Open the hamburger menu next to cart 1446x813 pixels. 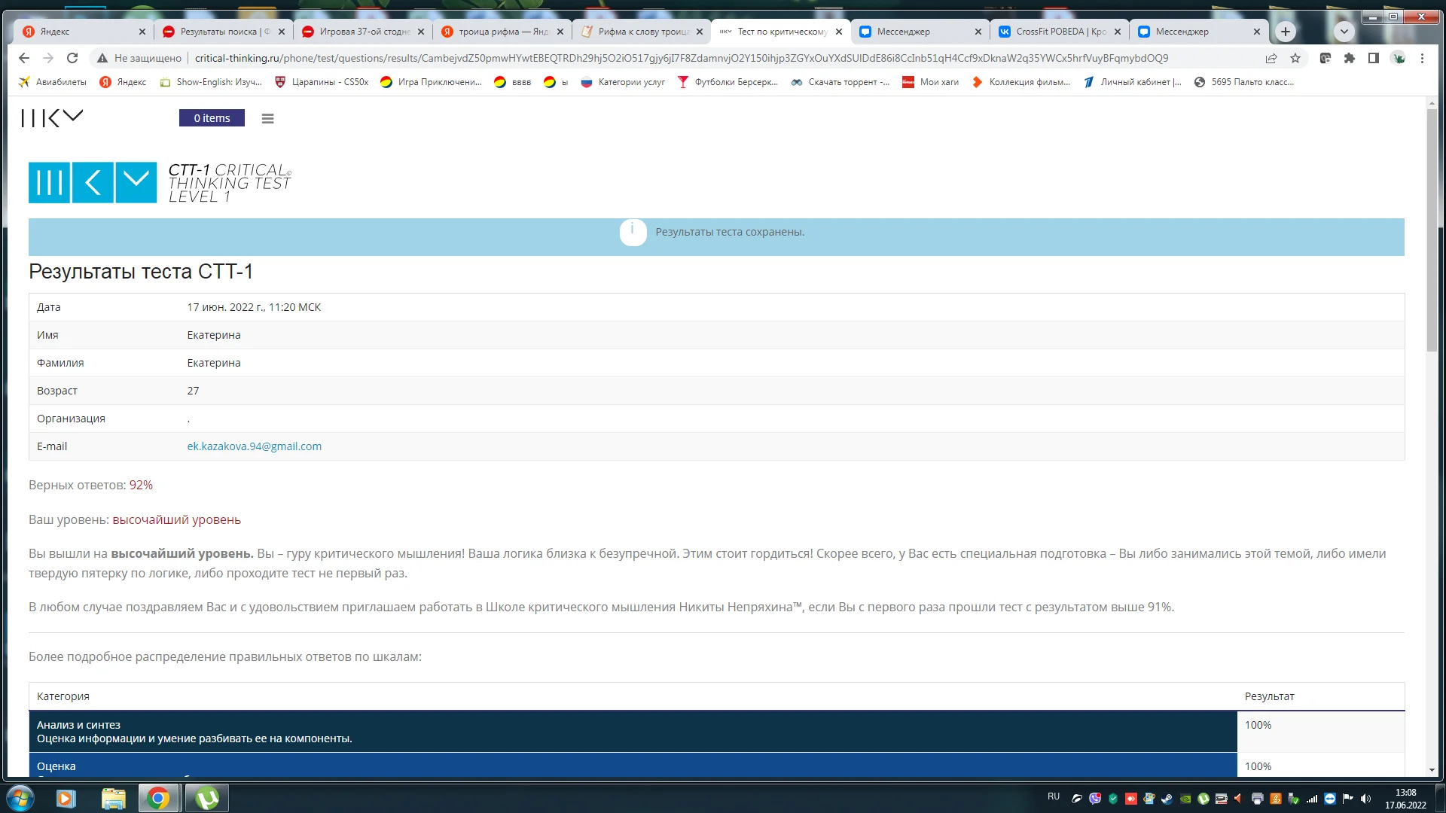[x=267, y=118]
